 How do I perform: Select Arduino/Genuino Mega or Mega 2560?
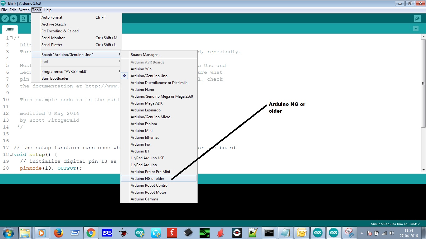[x=159, y=96]
